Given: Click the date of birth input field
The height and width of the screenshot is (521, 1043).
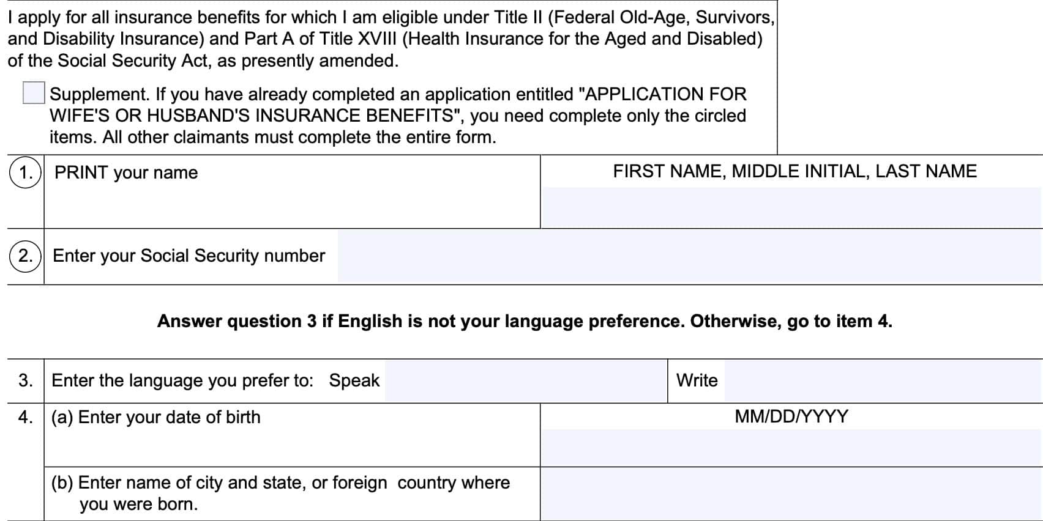Looking at the screenshot, I should pyautogui.click(x=791, y=447).
